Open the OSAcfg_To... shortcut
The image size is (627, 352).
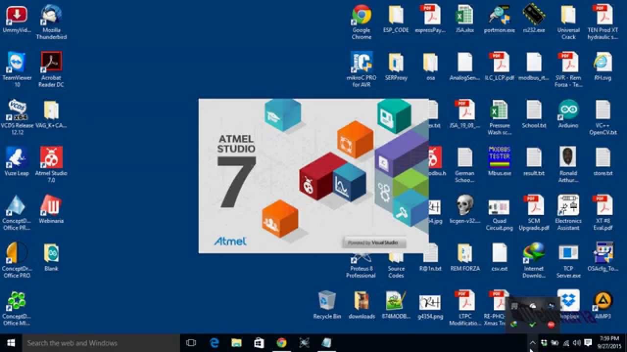[603, 257]
